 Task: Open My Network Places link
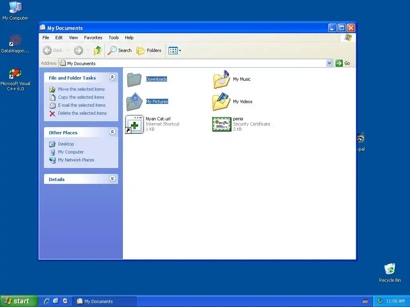[76, 160]
